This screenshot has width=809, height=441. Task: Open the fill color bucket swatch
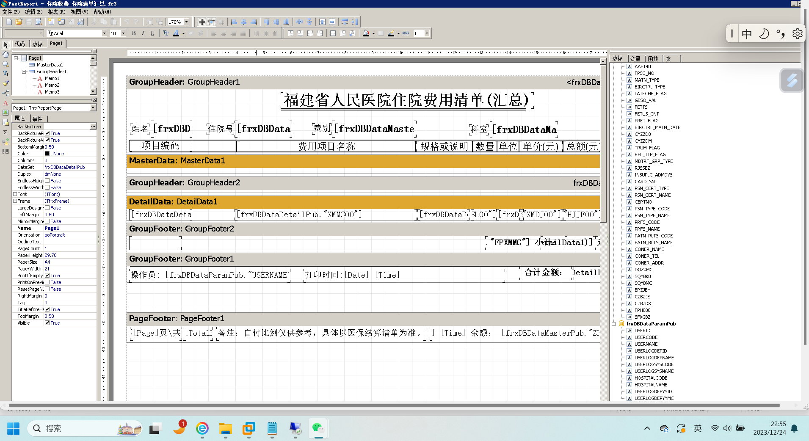click(x=366, y=33)
